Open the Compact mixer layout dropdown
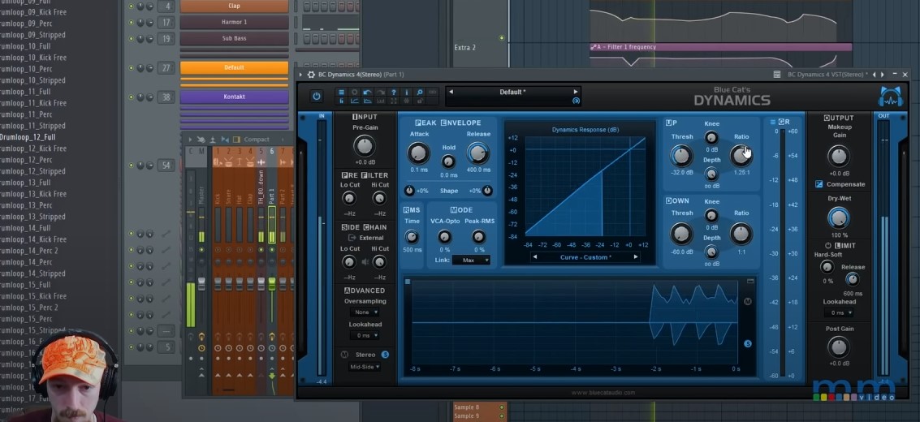The height and width of the screenshot is (422, 920). pyautogui.click(x=257, y=140)
